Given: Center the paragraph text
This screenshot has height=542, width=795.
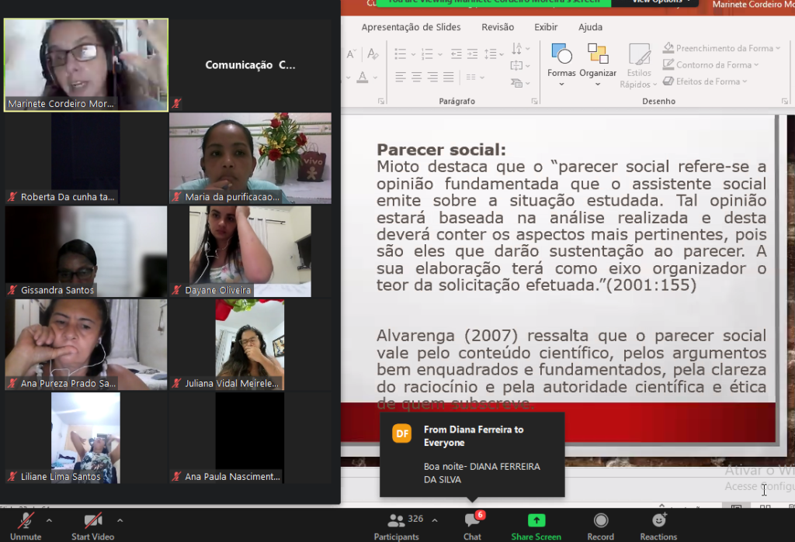Looking at the screenshot, I should click(x=417, y=77).
